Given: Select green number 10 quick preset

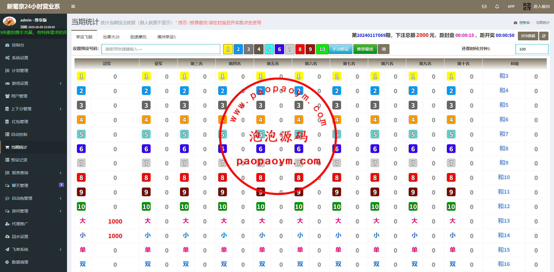Looking at the screenshot, I should [322, 49].
